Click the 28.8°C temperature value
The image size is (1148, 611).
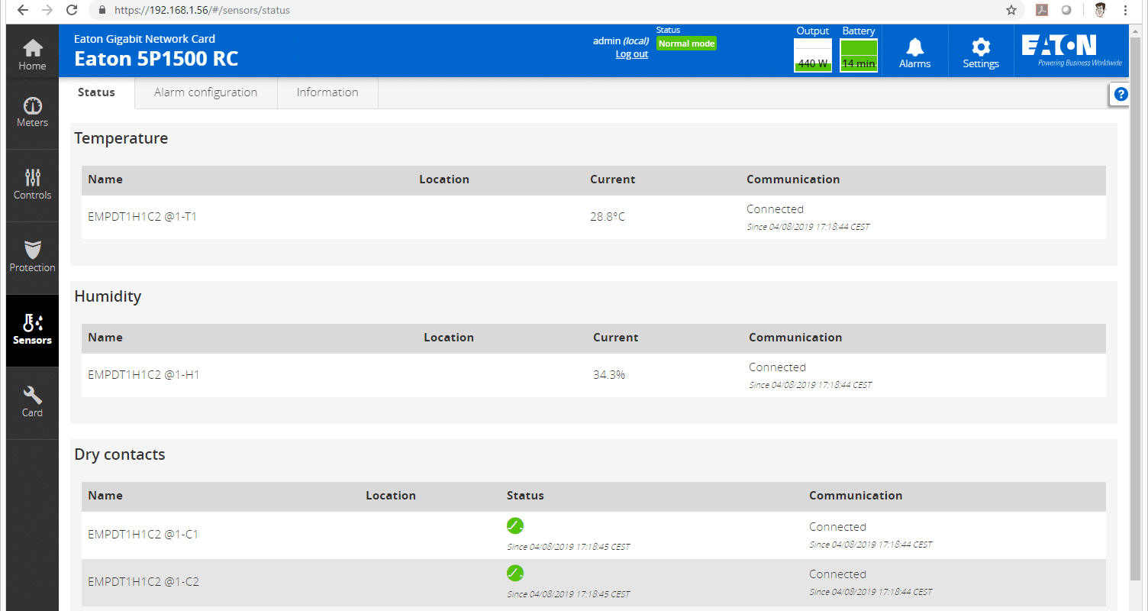[608, 217]
